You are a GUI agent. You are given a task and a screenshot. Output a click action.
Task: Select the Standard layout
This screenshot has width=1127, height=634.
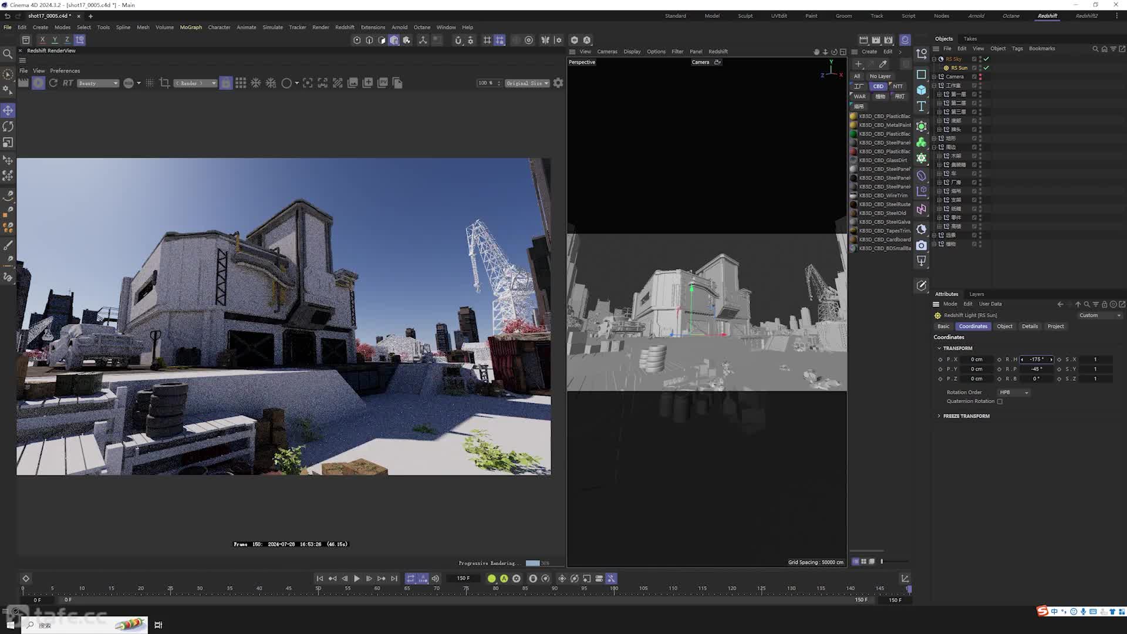676,16
